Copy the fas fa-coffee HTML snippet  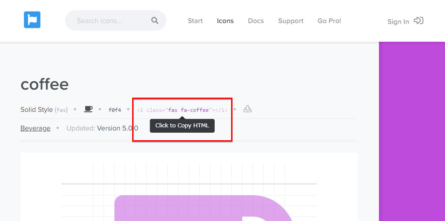(182, 110)
